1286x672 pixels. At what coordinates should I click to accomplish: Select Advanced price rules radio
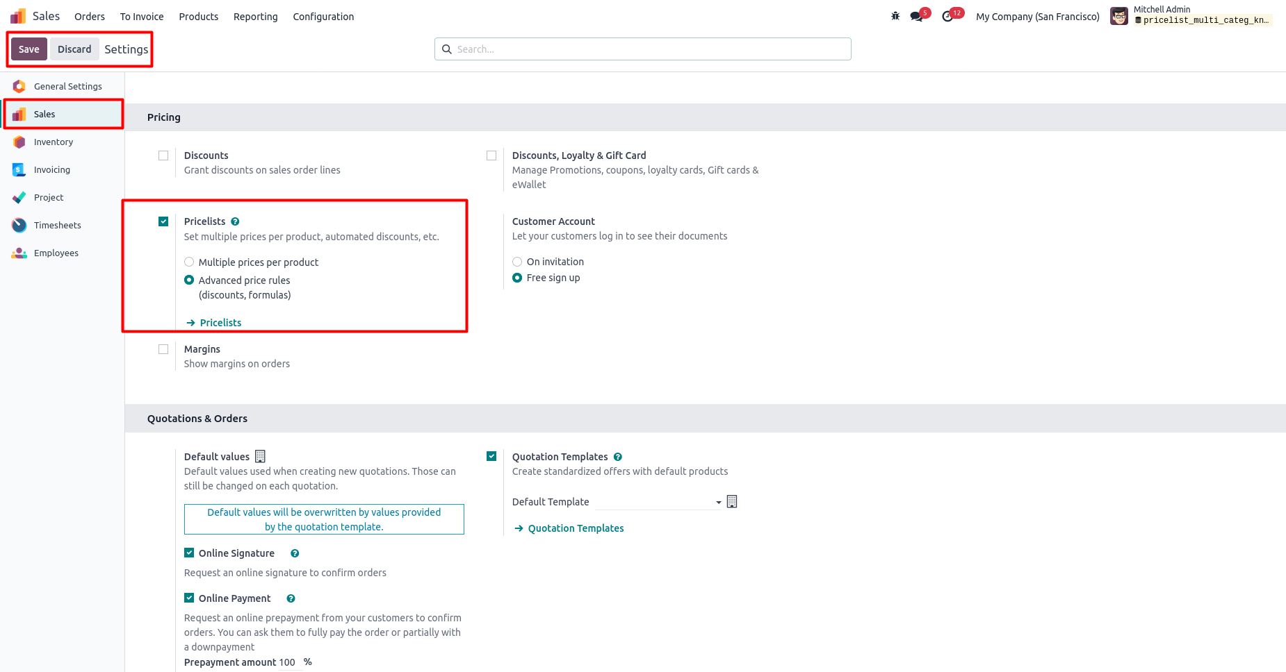189,280
